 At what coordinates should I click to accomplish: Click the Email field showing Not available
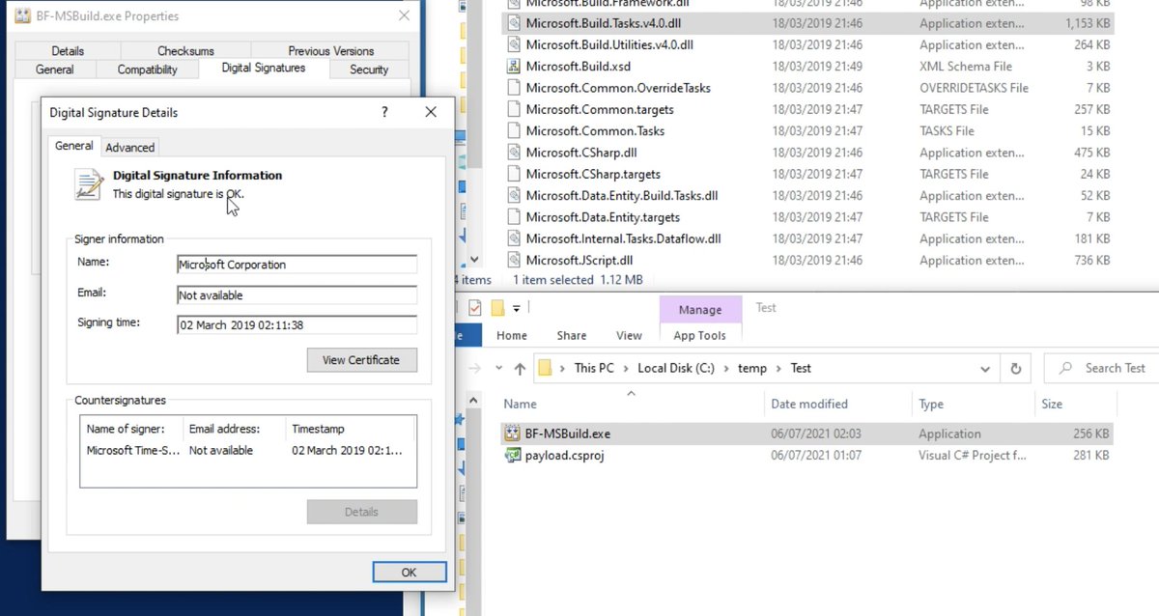coord(297,295)
